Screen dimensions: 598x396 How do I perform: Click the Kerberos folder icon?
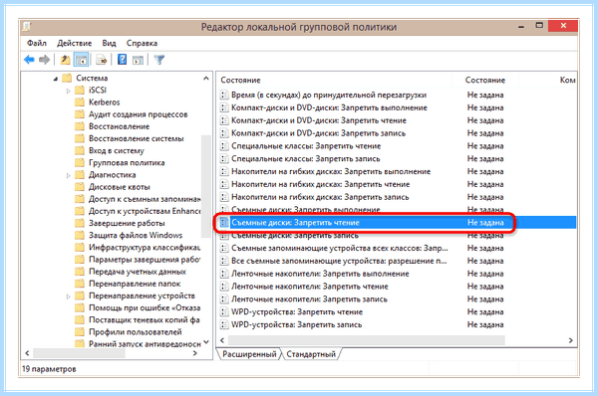(x=80, y=102)
